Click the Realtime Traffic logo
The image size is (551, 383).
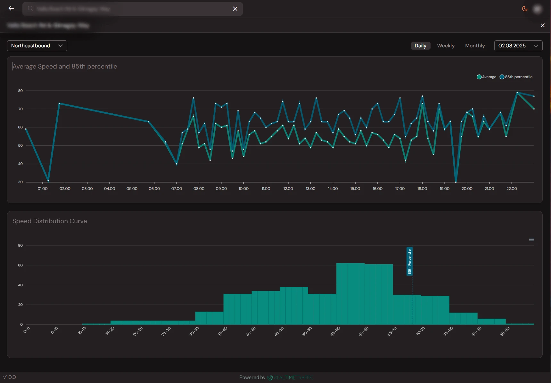[290, 378]
